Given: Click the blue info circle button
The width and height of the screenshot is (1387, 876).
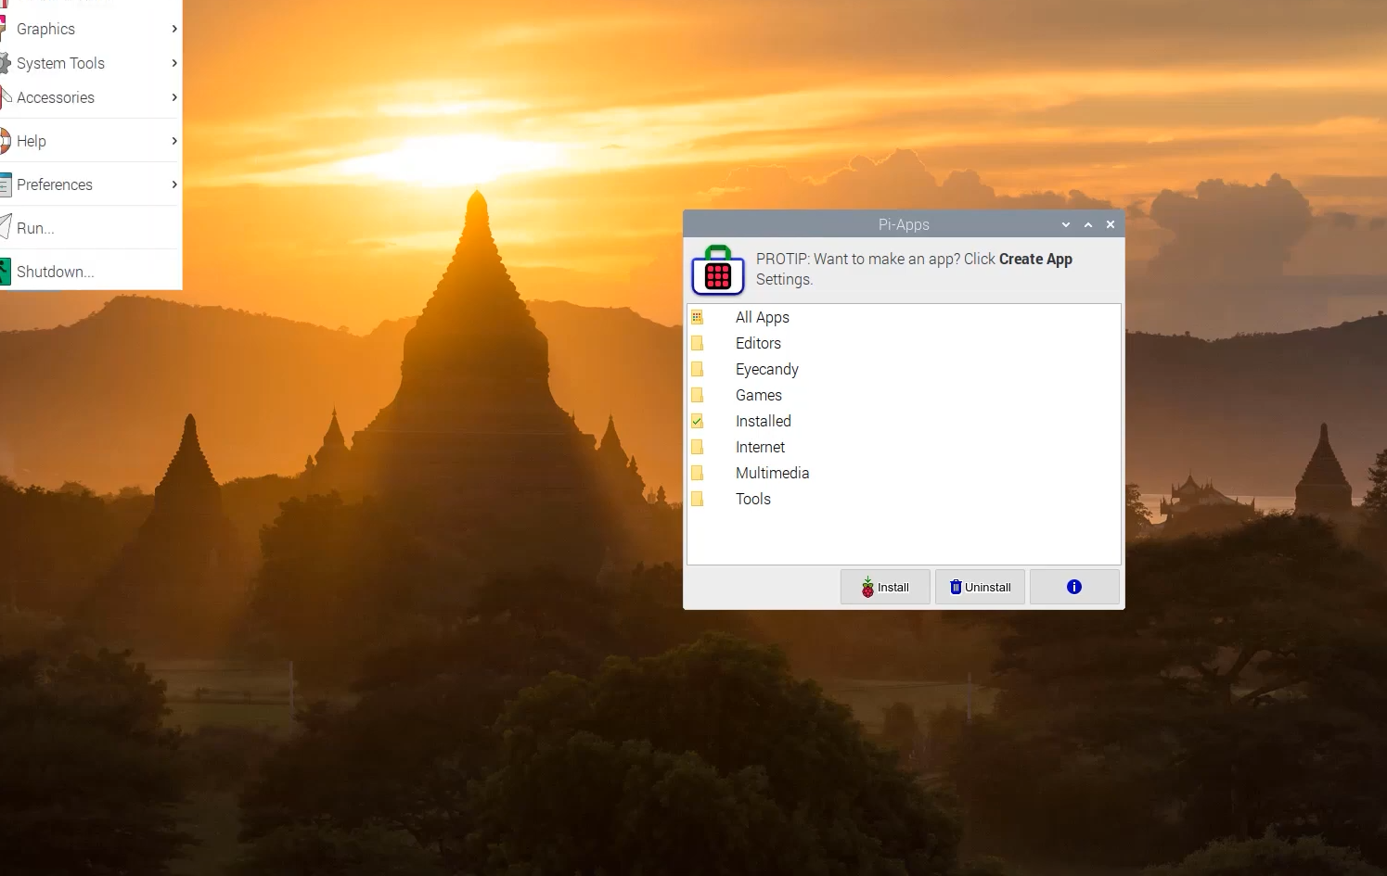Looking at the screenshot, I should coord(1073,586).
